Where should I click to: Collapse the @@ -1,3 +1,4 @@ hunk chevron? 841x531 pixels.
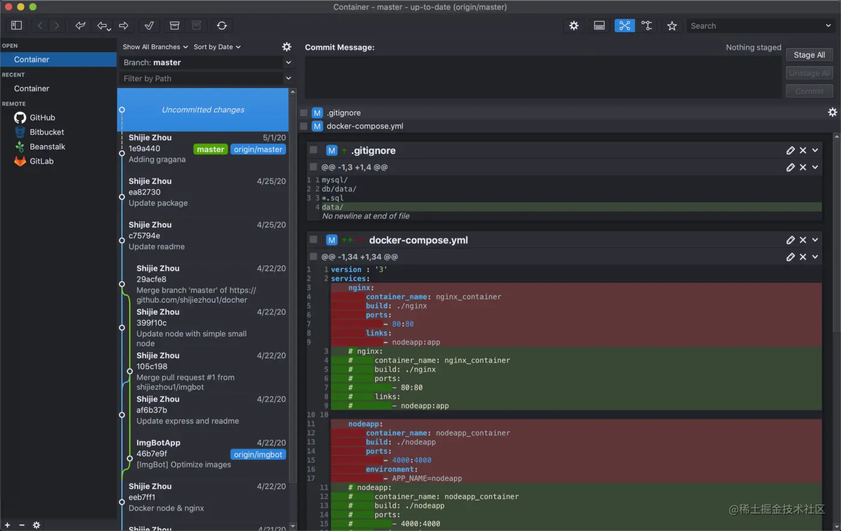pyautogui.click(x=815, y=167)
